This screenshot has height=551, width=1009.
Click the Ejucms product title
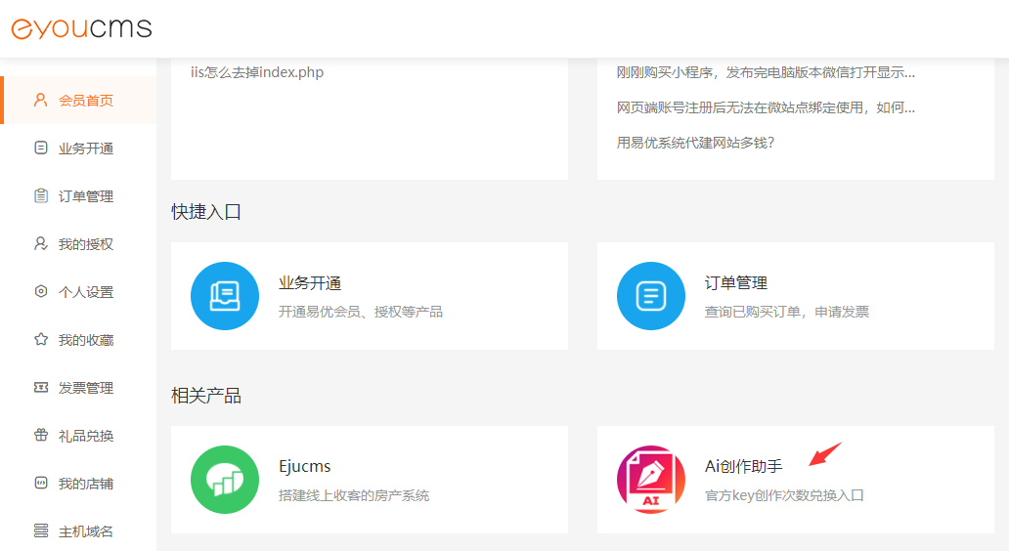(x=304, y=466)
